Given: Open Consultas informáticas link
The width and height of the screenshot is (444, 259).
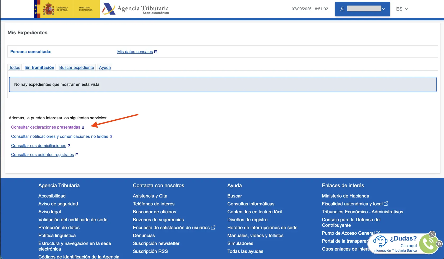Looking at the screenshot, I should 251,204.
